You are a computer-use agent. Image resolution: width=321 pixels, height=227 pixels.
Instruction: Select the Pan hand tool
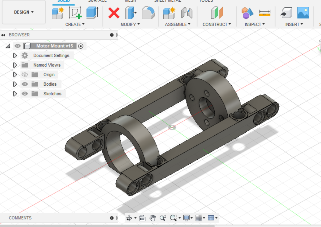[153, 218]
